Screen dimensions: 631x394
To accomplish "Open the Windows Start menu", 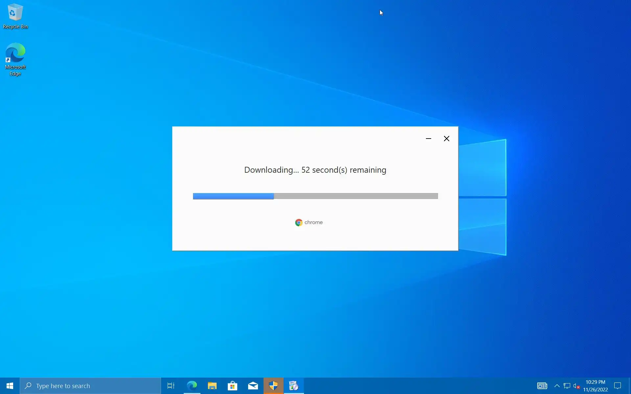I will click(10, 386).
